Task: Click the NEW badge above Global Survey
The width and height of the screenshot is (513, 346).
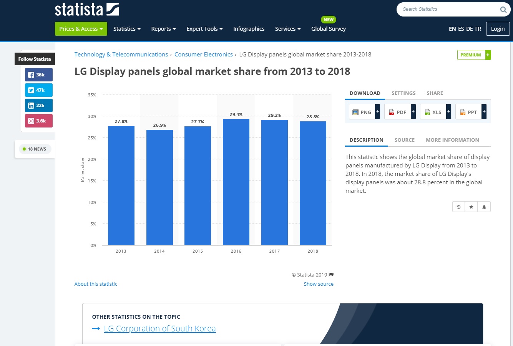Action: (x=329, y=20)
